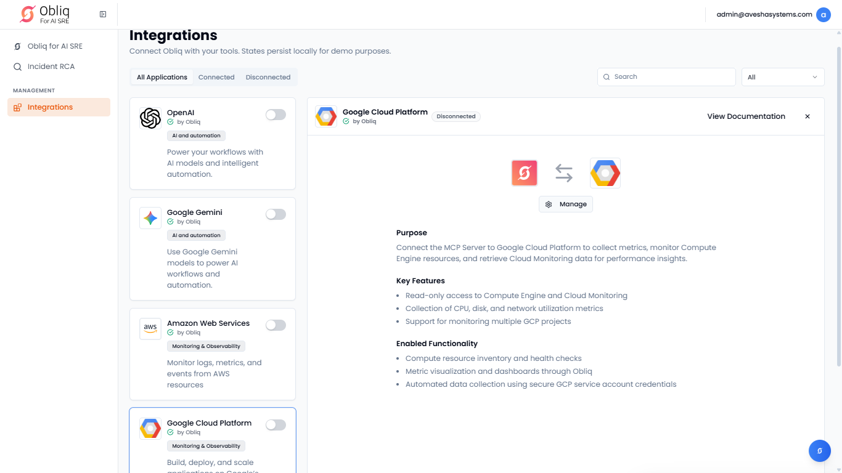Image resolution: width=842 pixels, height=473 pixels.
Task: Click the Manage button
Action: pyautogui.click(x=566, y=204)
